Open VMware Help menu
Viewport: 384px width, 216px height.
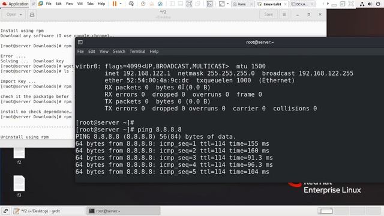click(x=101, y=4)
